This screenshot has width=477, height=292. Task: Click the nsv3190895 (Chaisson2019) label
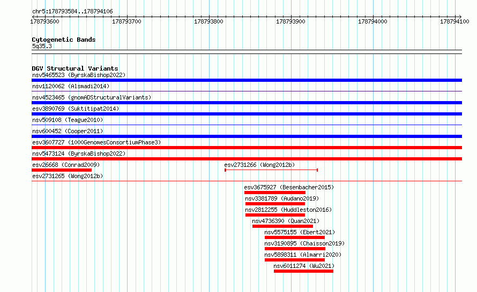[x=304, y=243]
